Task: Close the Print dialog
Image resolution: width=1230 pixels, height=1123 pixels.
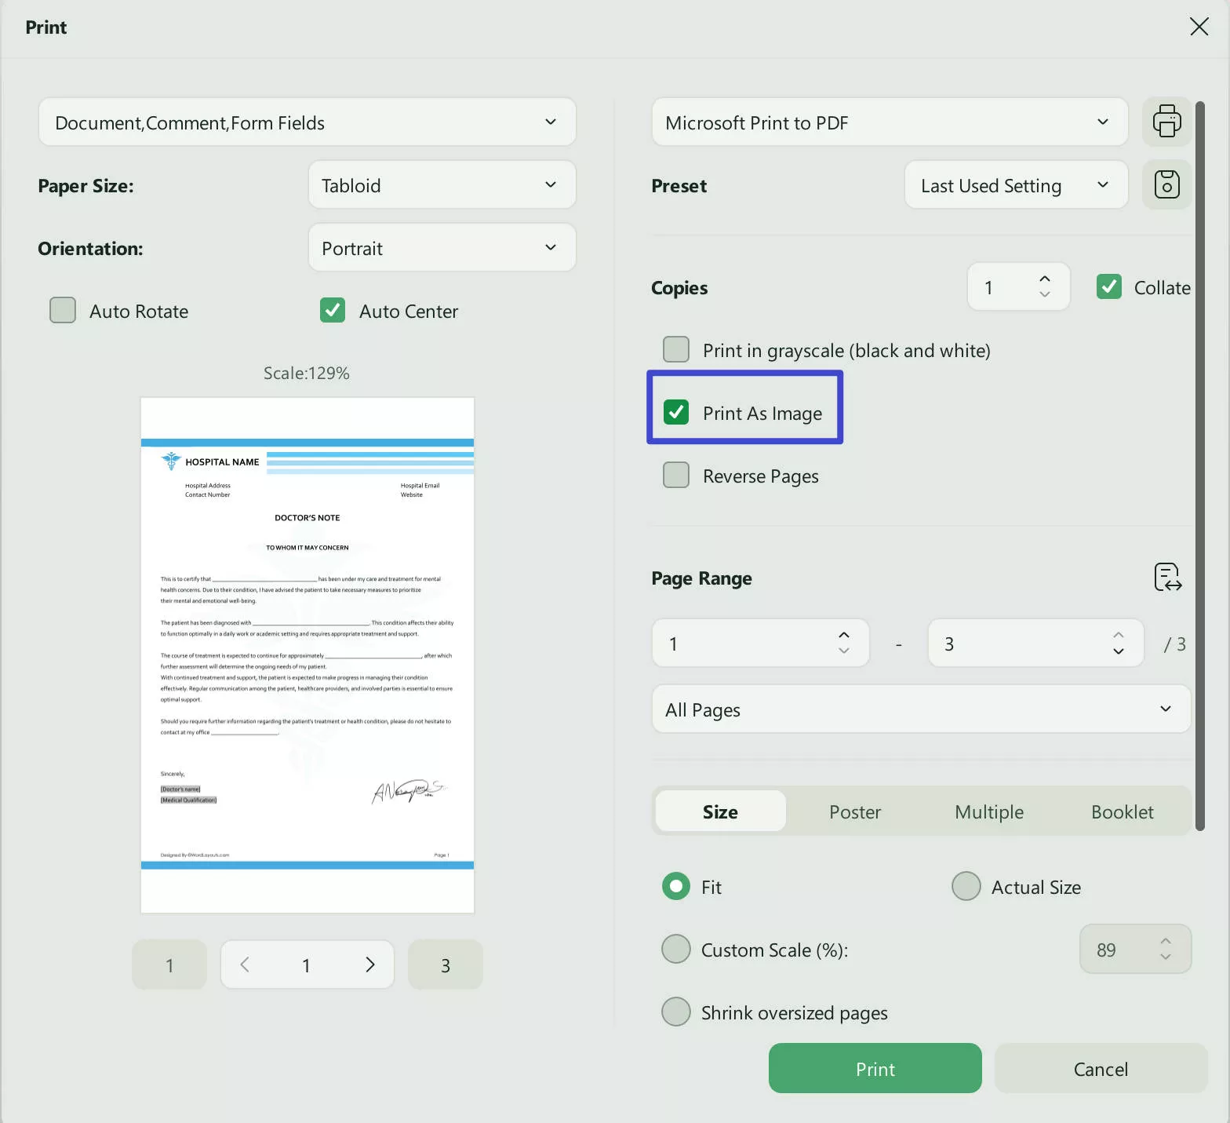Action: tap(1199, 27)
